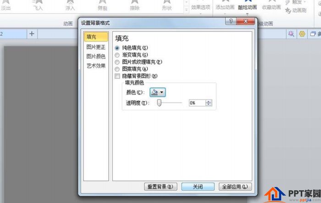Screen dimensions: 321x203
Task: Choose the 浮入 float-in animation icon
Action: (x=70, y=2)
